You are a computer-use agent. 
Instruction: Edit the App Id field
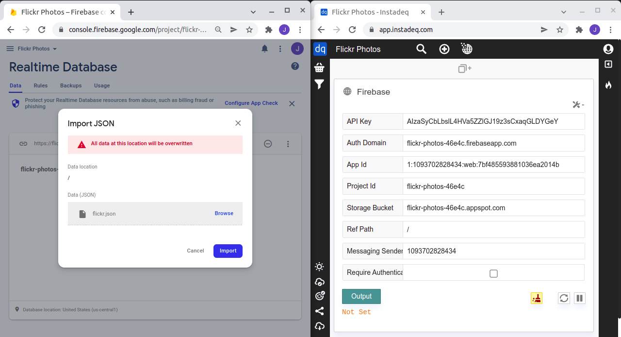493,165
